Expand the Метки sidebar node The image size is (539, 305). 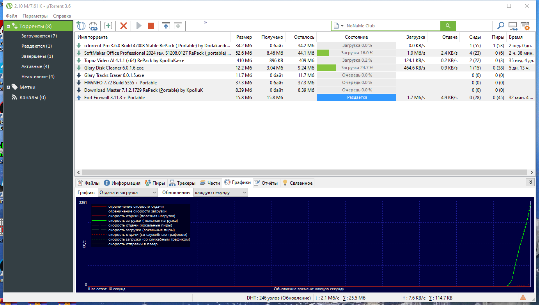(8, 87)
